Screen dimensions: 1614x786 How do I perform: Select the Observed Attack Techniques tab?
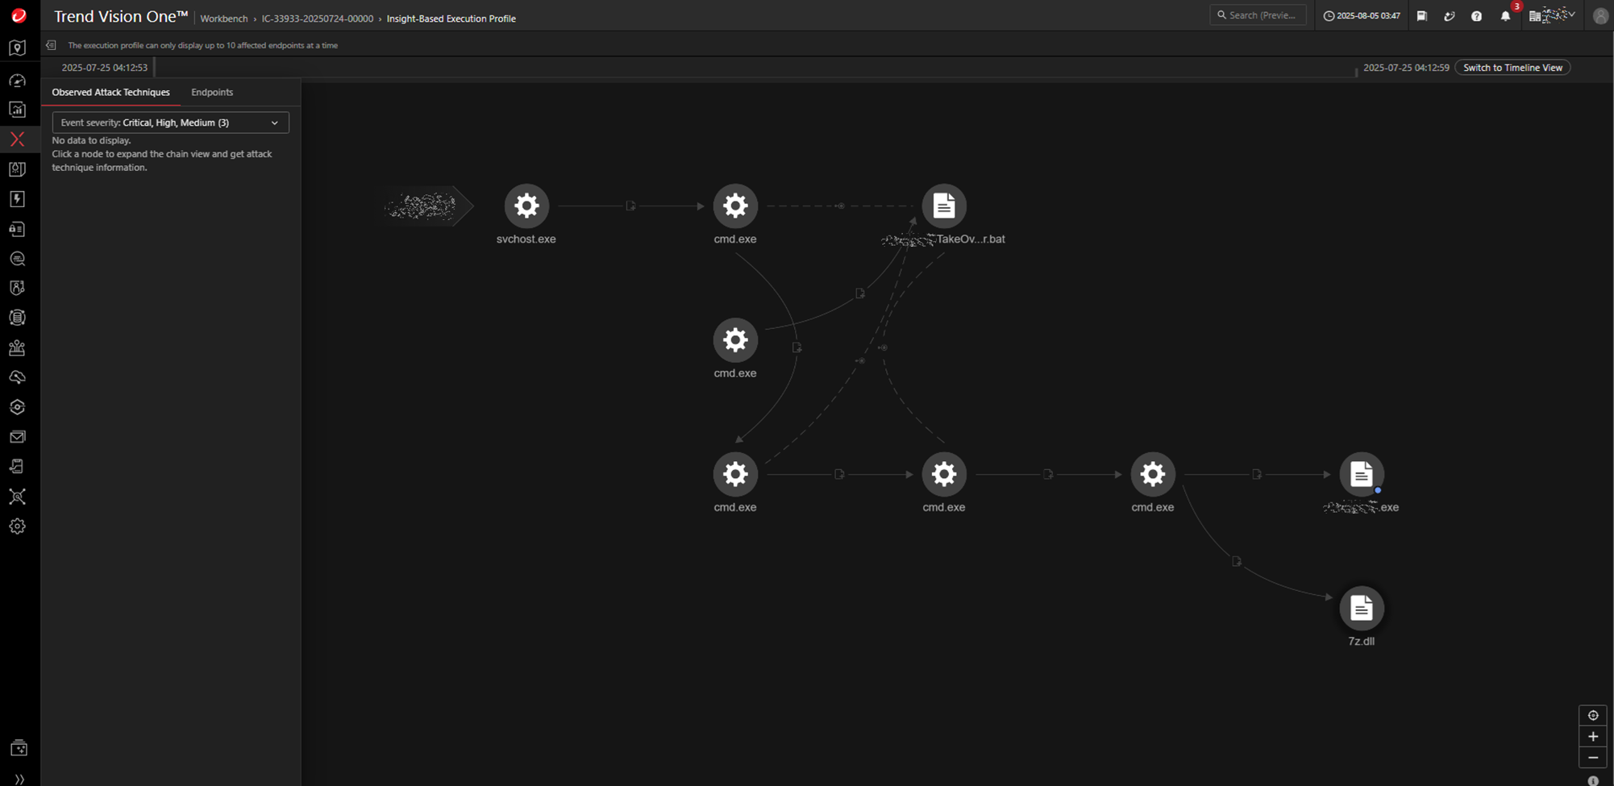(x=111, y=93)
